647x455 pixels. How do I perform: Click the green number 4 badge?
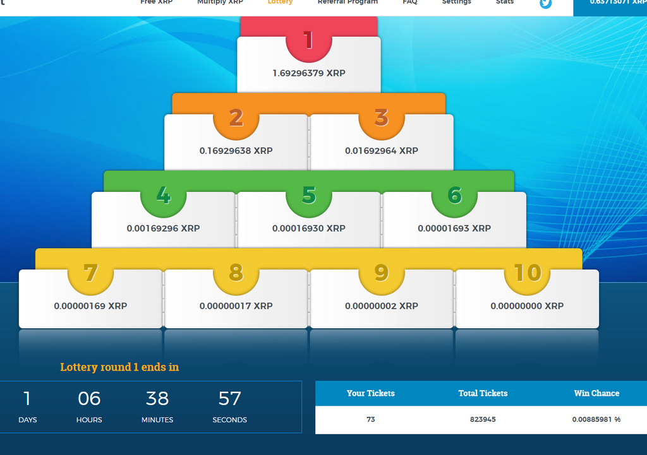[164, 196]
